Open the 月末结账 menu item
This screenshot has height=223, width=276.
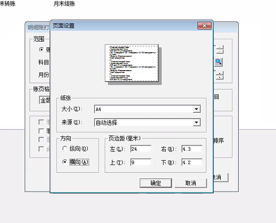(x=64, y=3)
